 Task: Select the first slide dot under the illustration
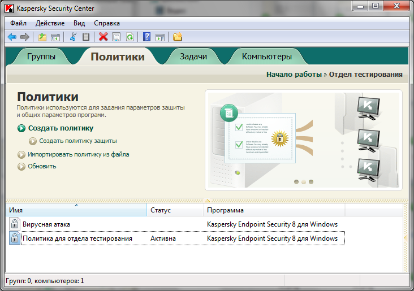pos(296,182)
